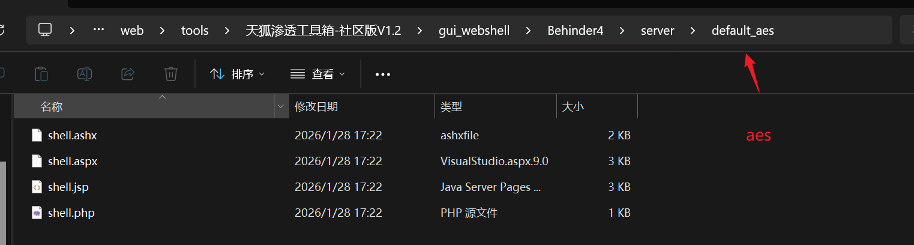Sort by the 类型 column header
Viewport: 914px width, 245px height.
pos(496,107)
